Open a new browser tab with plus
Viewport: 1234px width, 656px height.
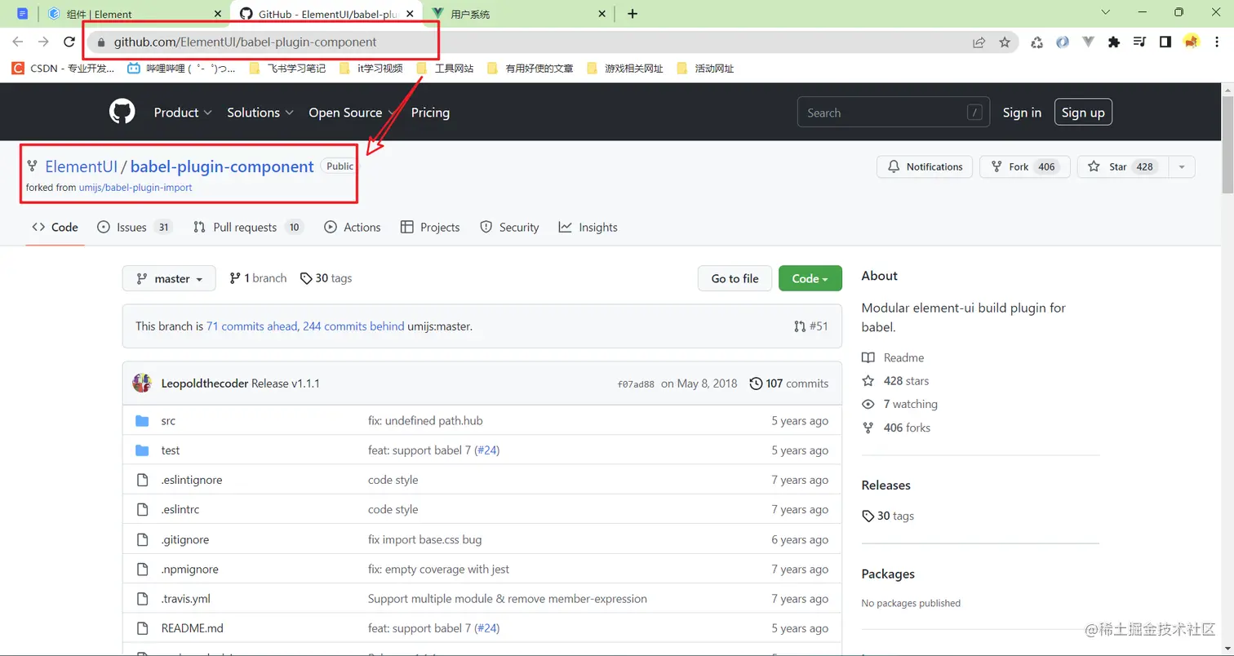[x=633, y=14]
